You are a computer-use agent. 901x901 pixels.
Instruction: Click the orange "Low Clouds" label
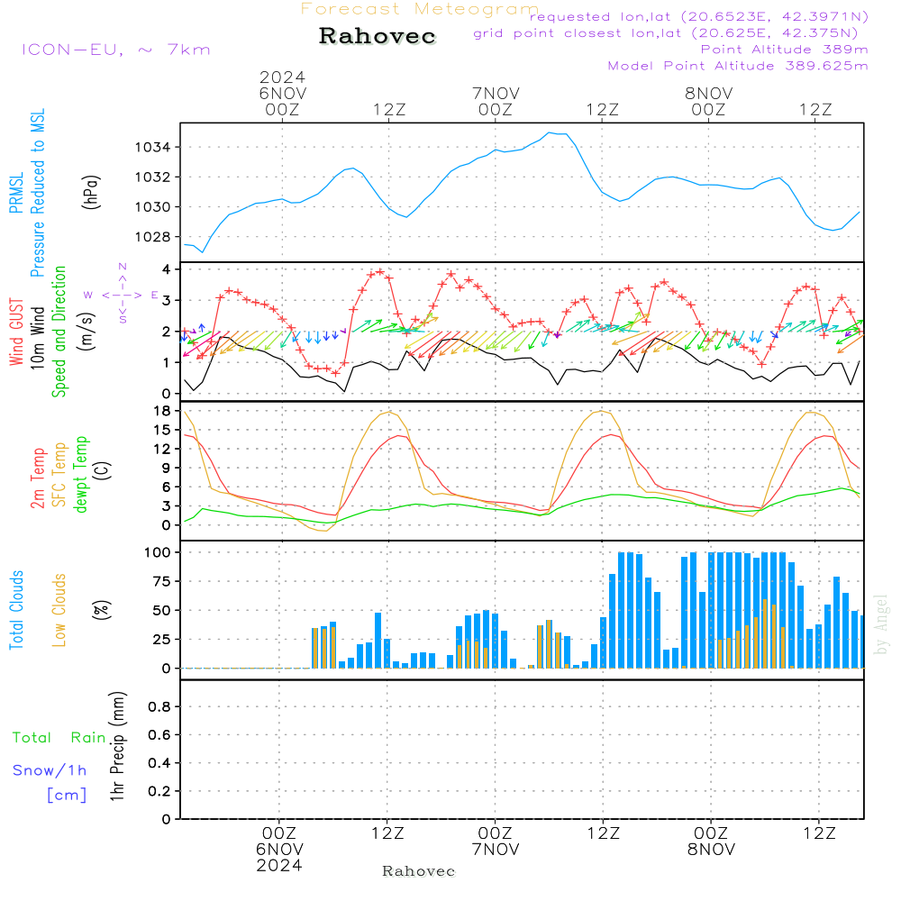pyautogui.click(x=59, y=610)
